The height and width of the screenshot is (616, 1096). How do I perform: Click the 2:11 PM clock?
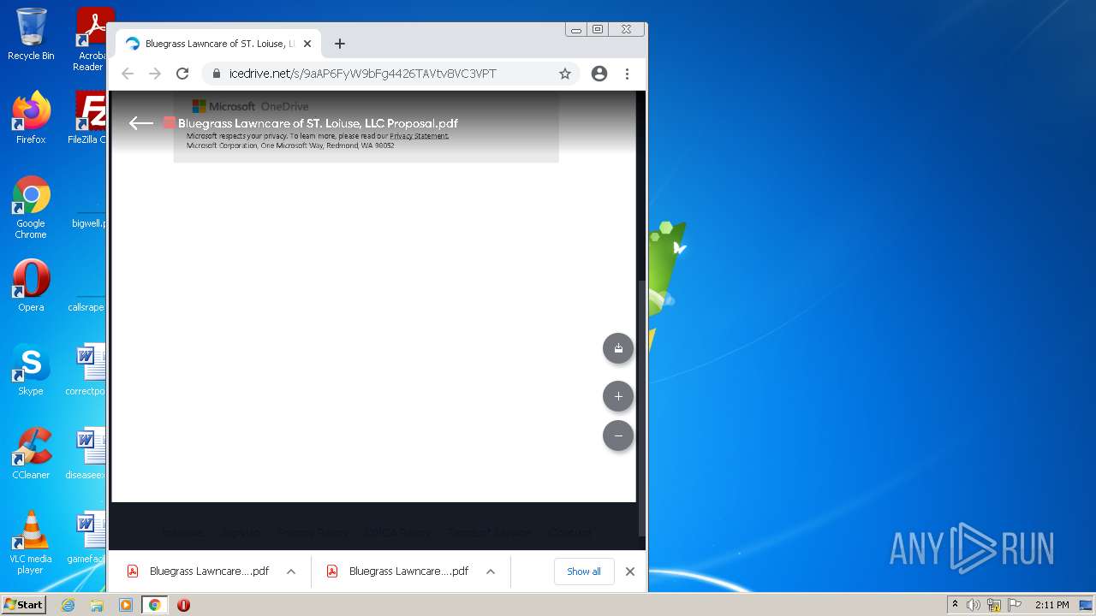[x=1051, y=605]
